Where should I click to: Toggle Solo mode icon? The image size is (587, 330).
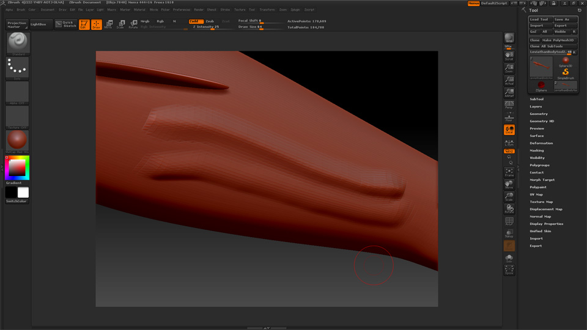tap(509, 258)
